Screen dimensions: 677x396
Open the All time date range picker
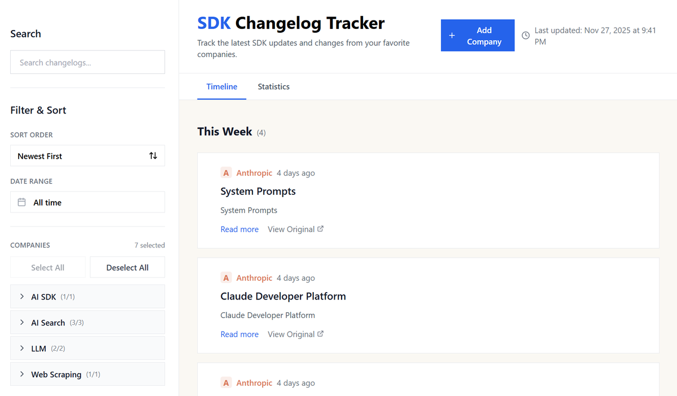click(x=88, y=202)
